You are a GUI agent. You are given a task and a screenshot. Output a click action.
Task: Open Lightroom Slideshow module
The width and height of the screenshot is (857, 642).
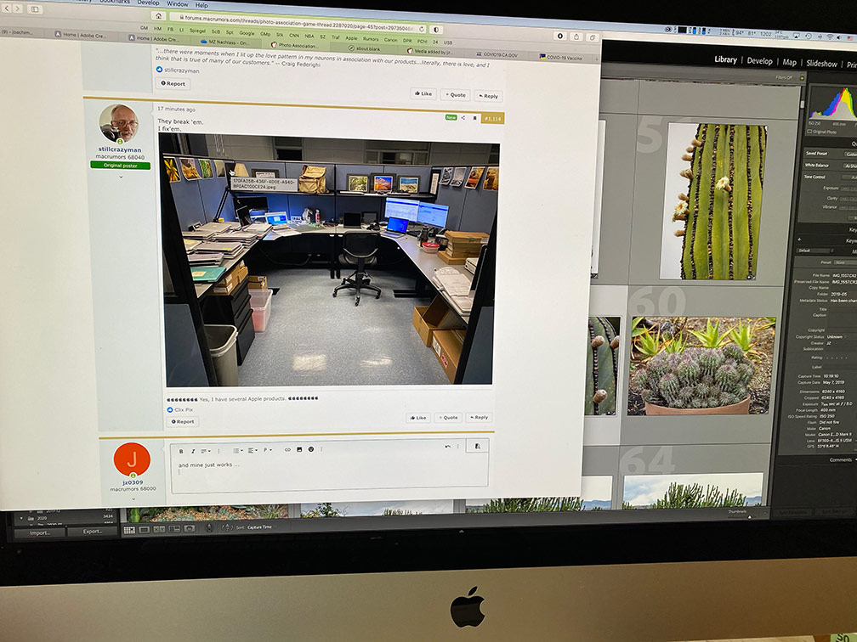pyautogui.click(x=821, y=64)
